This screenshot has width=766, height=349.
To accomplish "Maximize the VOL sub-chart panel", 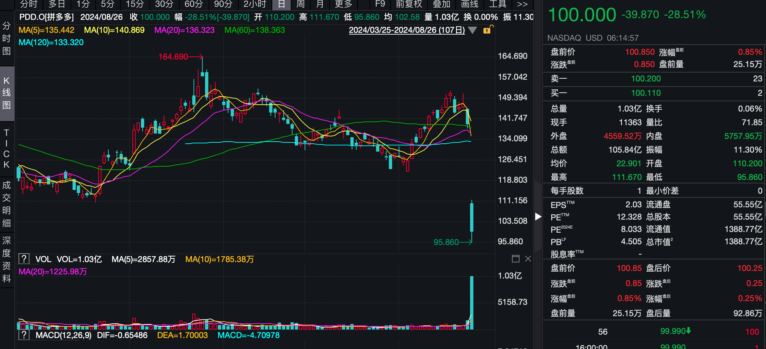I will [x=515, y=259].
